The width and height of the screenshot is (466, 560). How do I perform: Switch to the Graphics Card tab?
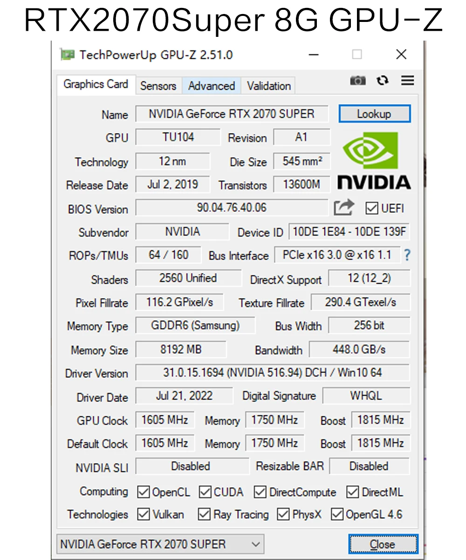96,84
